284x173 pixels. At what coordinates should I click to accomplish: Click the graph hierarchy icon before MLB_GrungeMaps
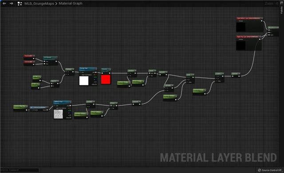click(20, 4)
